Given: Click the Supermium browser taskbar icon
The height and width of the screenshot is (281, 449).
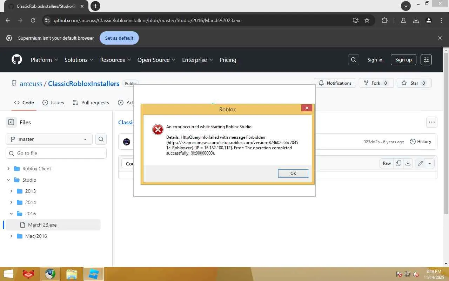Looking at the screenshot, I should pyautogui.click(x=50, y=274).
